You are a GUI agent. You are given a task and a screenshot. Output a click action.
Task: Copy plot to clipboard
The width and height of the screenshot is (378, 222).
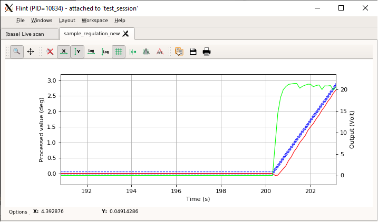(179, 52)
